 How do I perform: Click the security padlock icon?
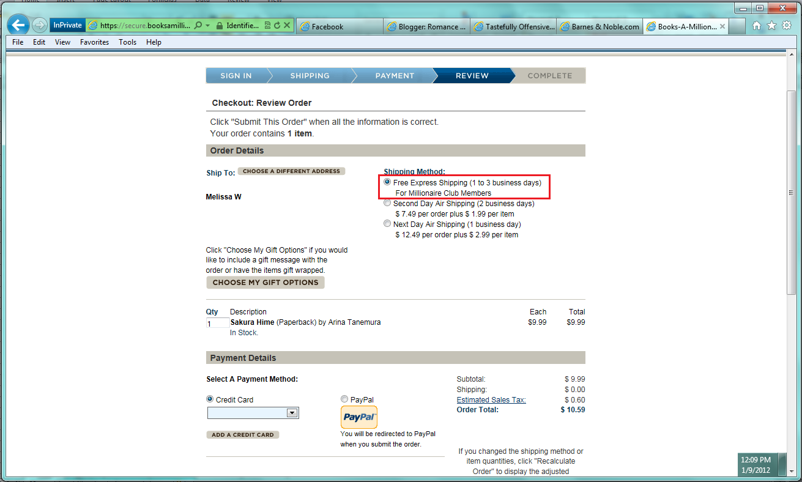coord(220,26)
